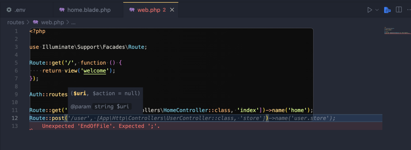Click 'Illuminate\Support\Facades\Route' use statement
The height and width of the screenshot is (150, 411).
(x=94, y=47)
